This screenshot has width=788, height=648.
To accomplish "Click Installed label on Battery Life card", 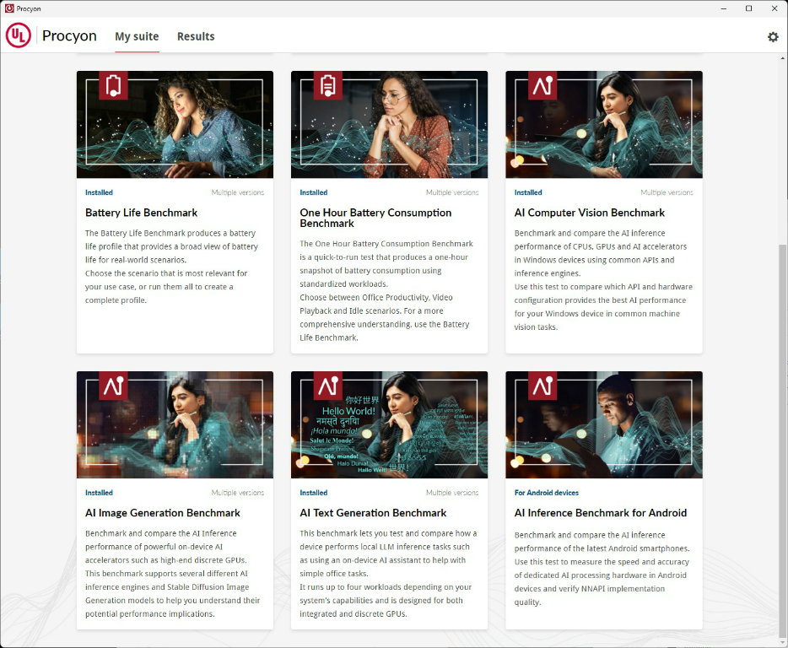I will [x=99, y=192].
